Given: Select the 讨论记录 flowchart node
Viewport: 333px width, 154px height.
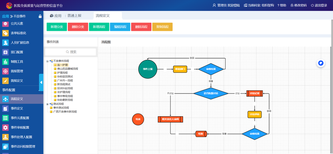Looking at the screenshot, I should (255, 94).
